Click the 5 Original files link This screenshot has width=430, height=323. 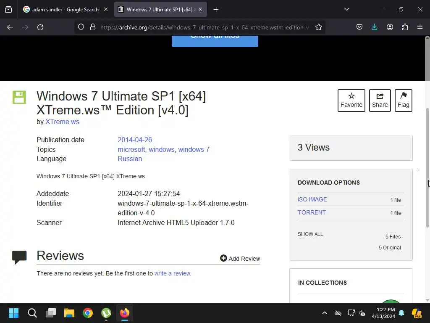click(390, 247)
